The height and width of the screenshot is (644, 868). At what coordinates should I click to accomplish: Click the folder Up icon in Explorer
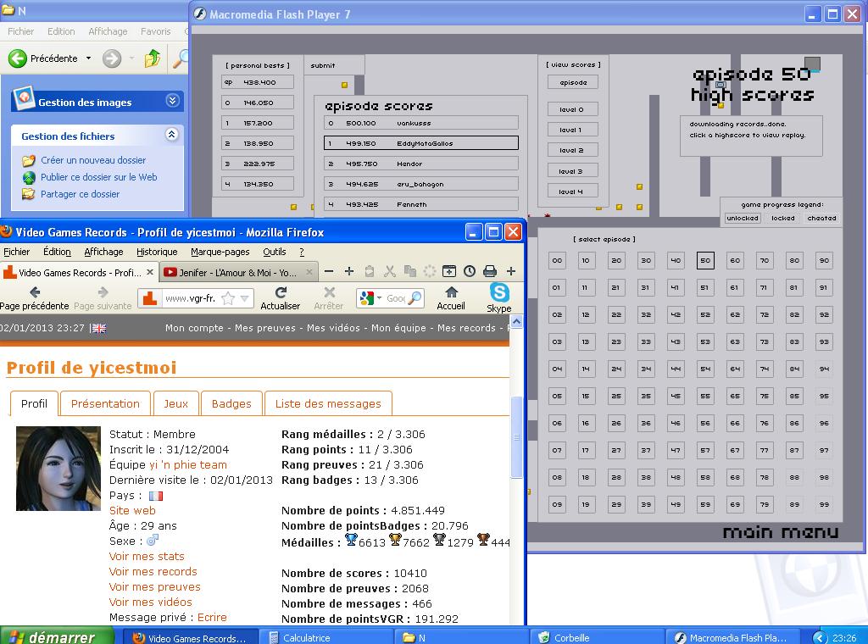(153, 58)
